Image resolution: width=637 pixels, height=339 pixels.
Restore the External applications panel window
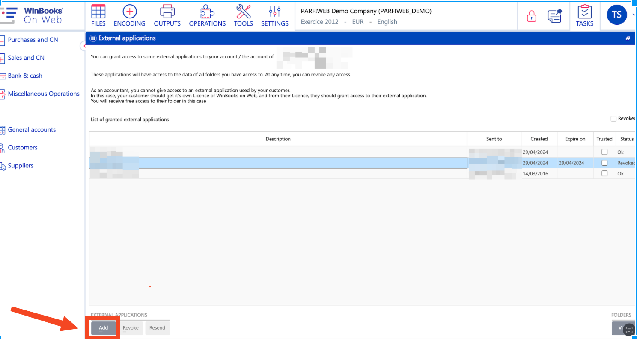tap(628, 38)
